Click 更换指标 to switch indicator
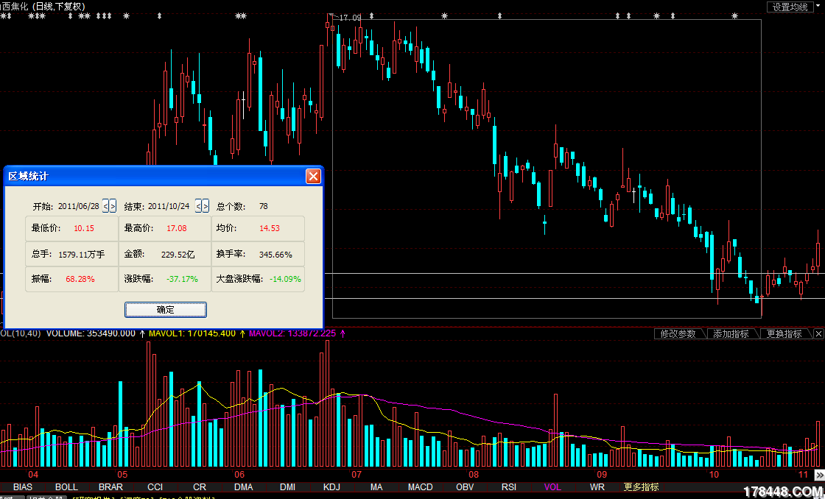Screen dimensions: 825x499 click(x=784, y=333)
